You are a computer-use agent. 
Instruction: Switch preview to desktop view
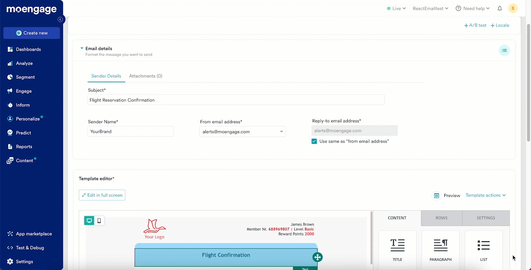point(89,220)
